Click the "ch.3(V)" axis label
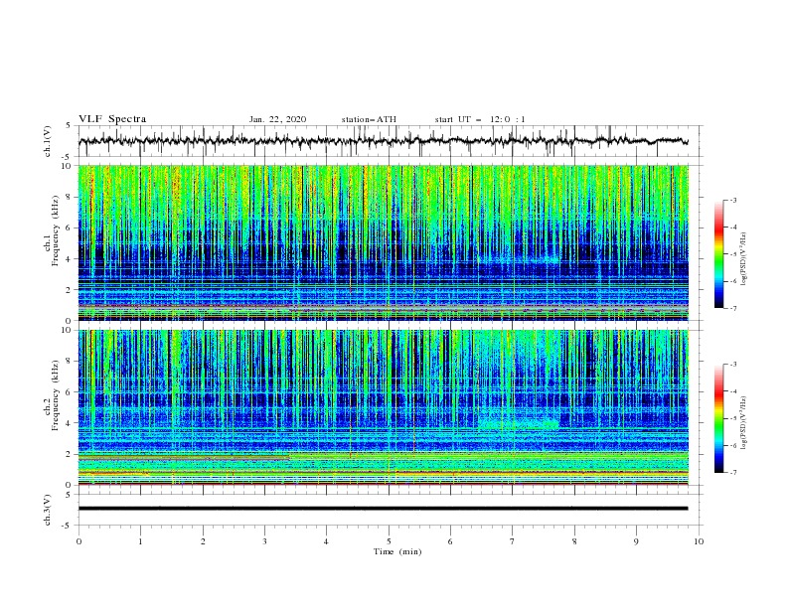Screen dimensions: 787x608 click(x=48, y=510)
